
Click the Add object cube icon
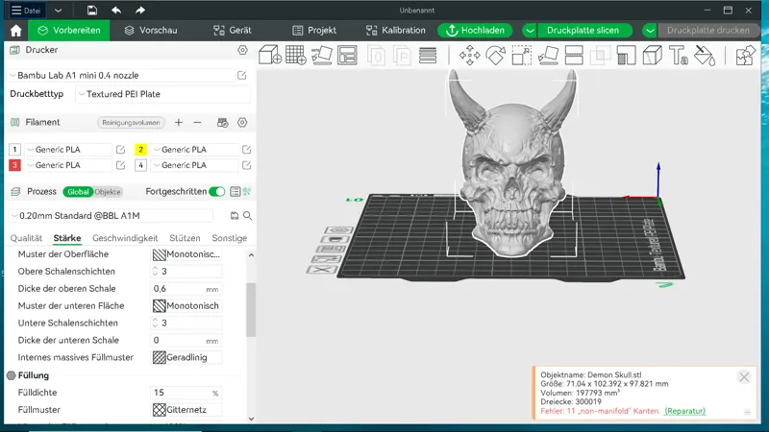pos(270,55)
